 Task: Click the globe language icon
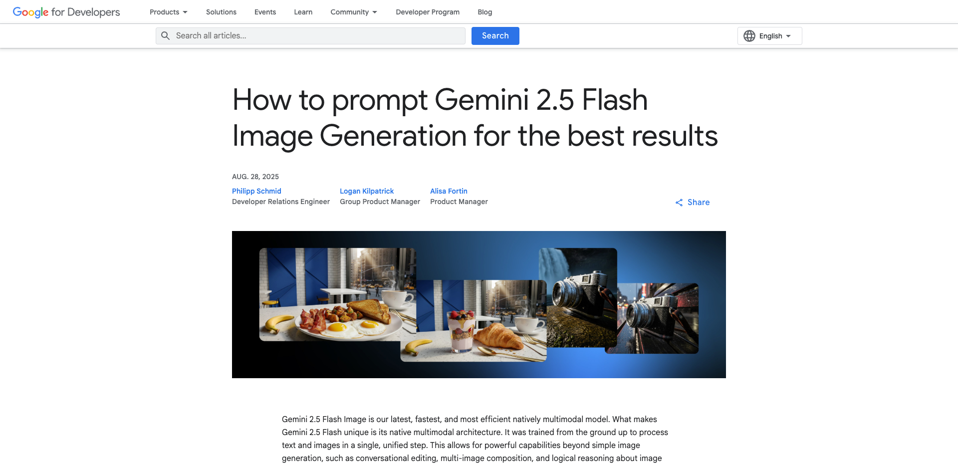click(749, 36)
